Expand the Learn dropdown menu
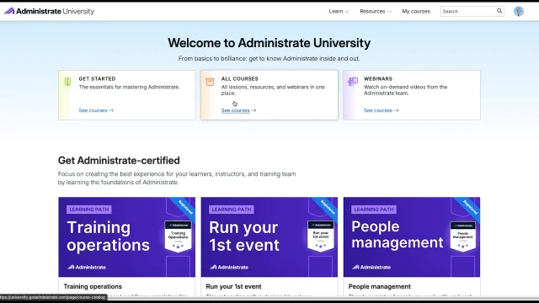The height and width of the screenshot is (303, 539). [339, 11]
